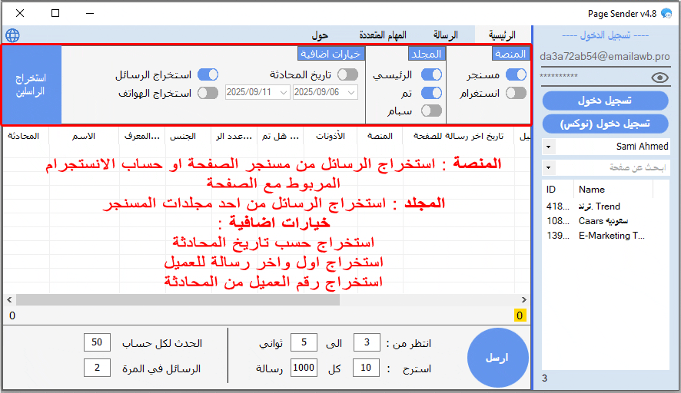Click the تسجيل دخول (نوكس) button

(x=605, y=124)
